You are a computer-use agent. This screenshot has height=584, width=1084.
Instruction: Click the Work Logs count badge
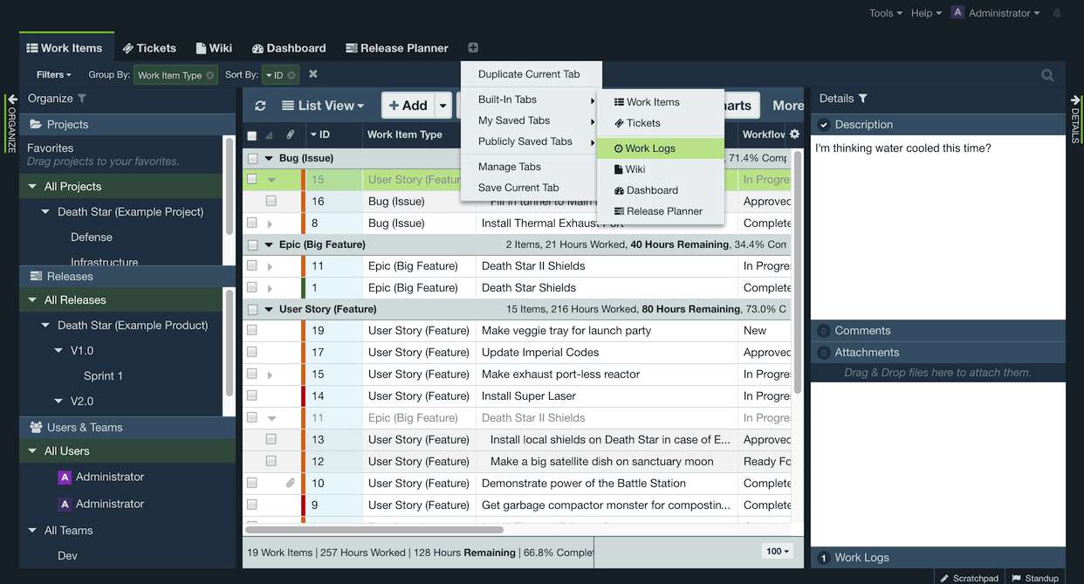[823, 558]
